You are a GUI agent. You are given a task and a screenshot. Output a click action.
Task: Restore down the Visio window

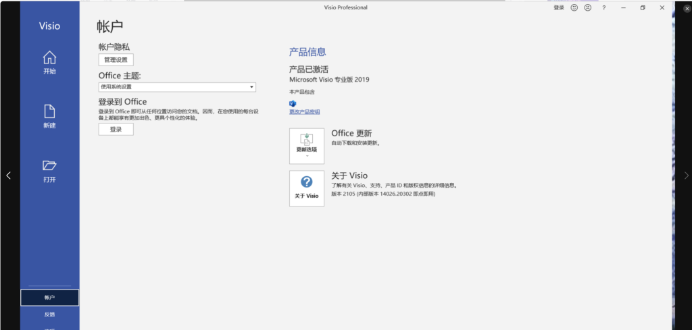click(643, 7)
